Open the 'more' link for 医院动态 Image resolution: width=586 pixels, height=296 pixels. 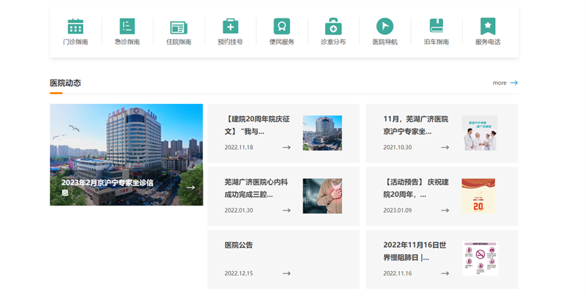pyautogui.click(x=505, y=83)
